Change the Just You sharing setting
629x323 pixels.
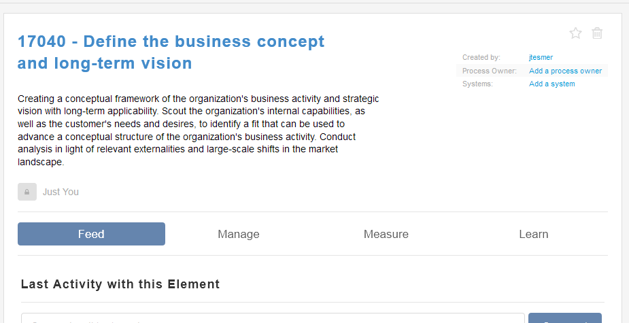click(x=61, y=192)
